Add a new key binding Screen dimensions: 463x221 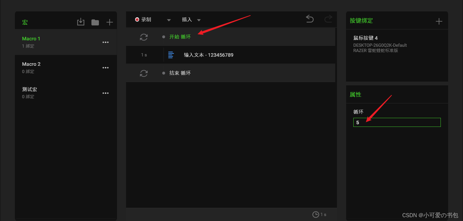(439, 21)
